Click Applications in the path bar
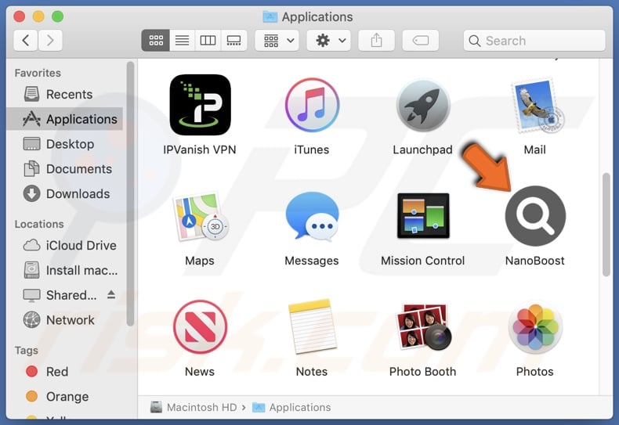Viewport: 619px width, 425px height. coord(291,407)
